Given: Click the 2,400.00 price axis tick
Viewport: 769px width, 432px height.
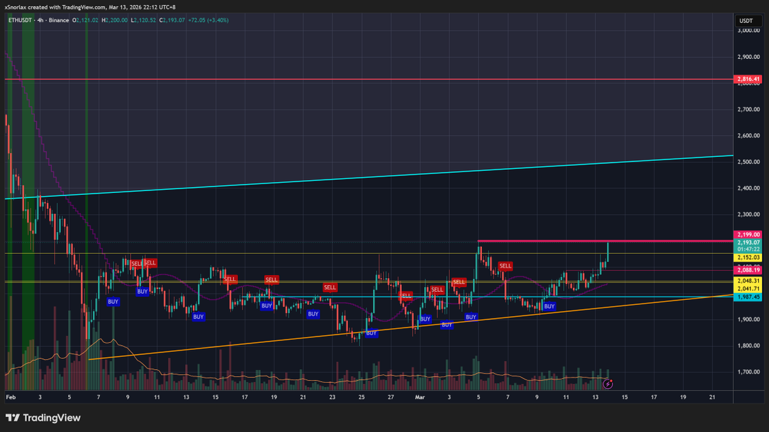Looking at the screenshot, I should (x=748, y=188).
